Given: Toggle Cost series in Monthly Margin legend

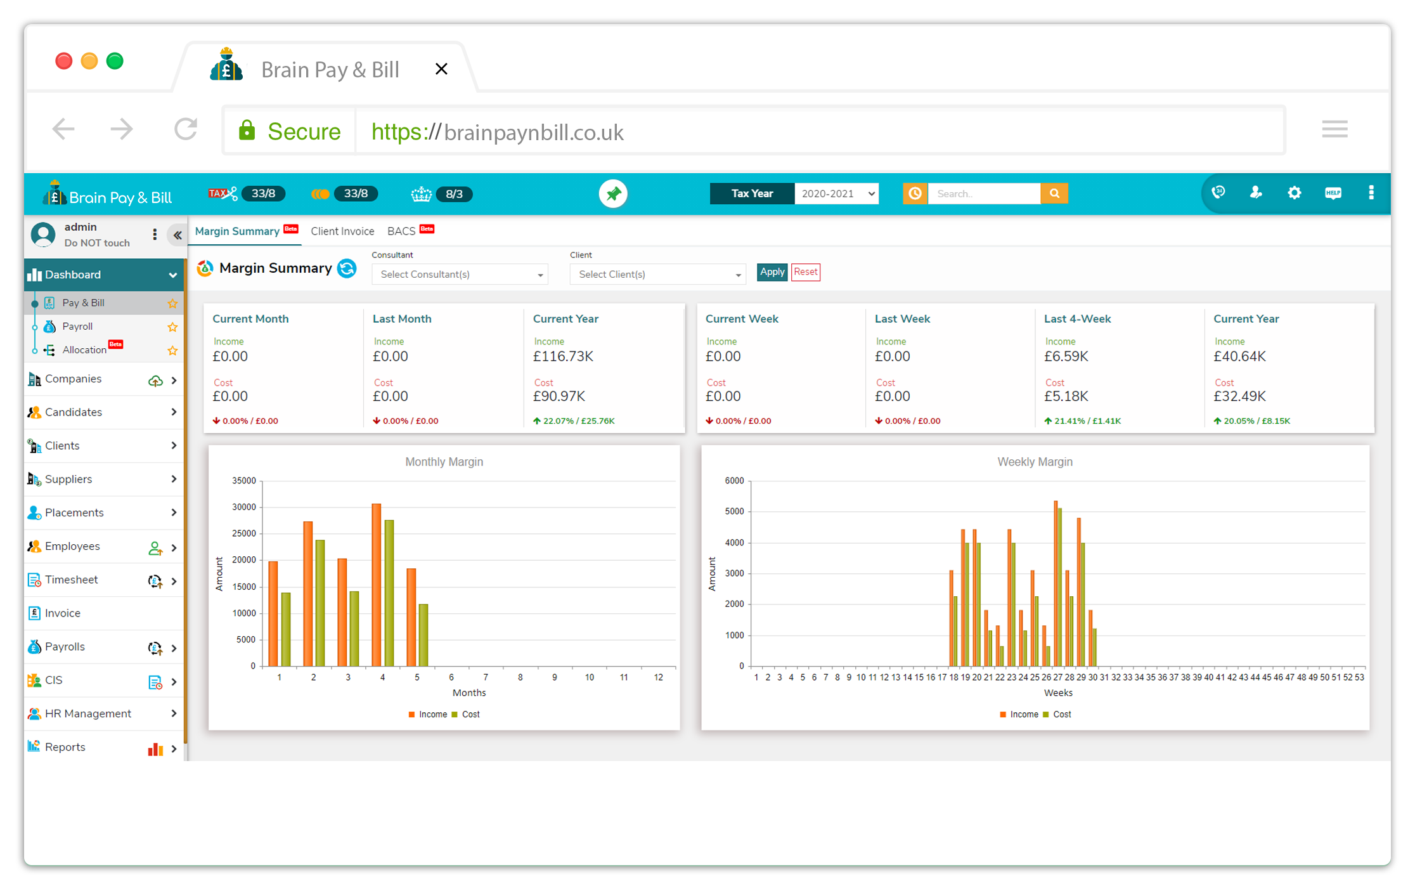Looking at the screenshot, I should [x=466, y=714].
